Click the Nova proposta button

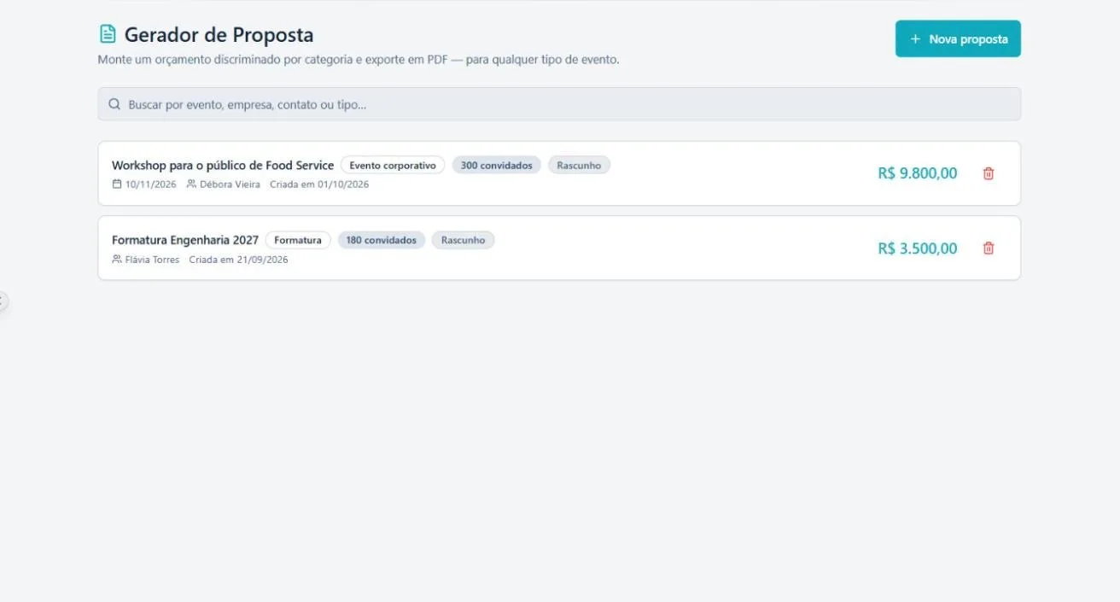(x=958, y=39)
